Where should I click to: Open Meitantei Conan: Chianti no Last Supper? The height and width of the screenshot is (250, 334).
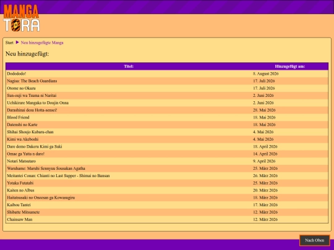pos(58,176)
